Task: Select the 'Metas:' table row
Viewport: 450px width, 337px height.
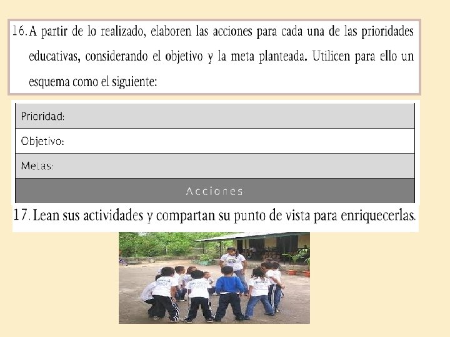Action: pos(215,165)
